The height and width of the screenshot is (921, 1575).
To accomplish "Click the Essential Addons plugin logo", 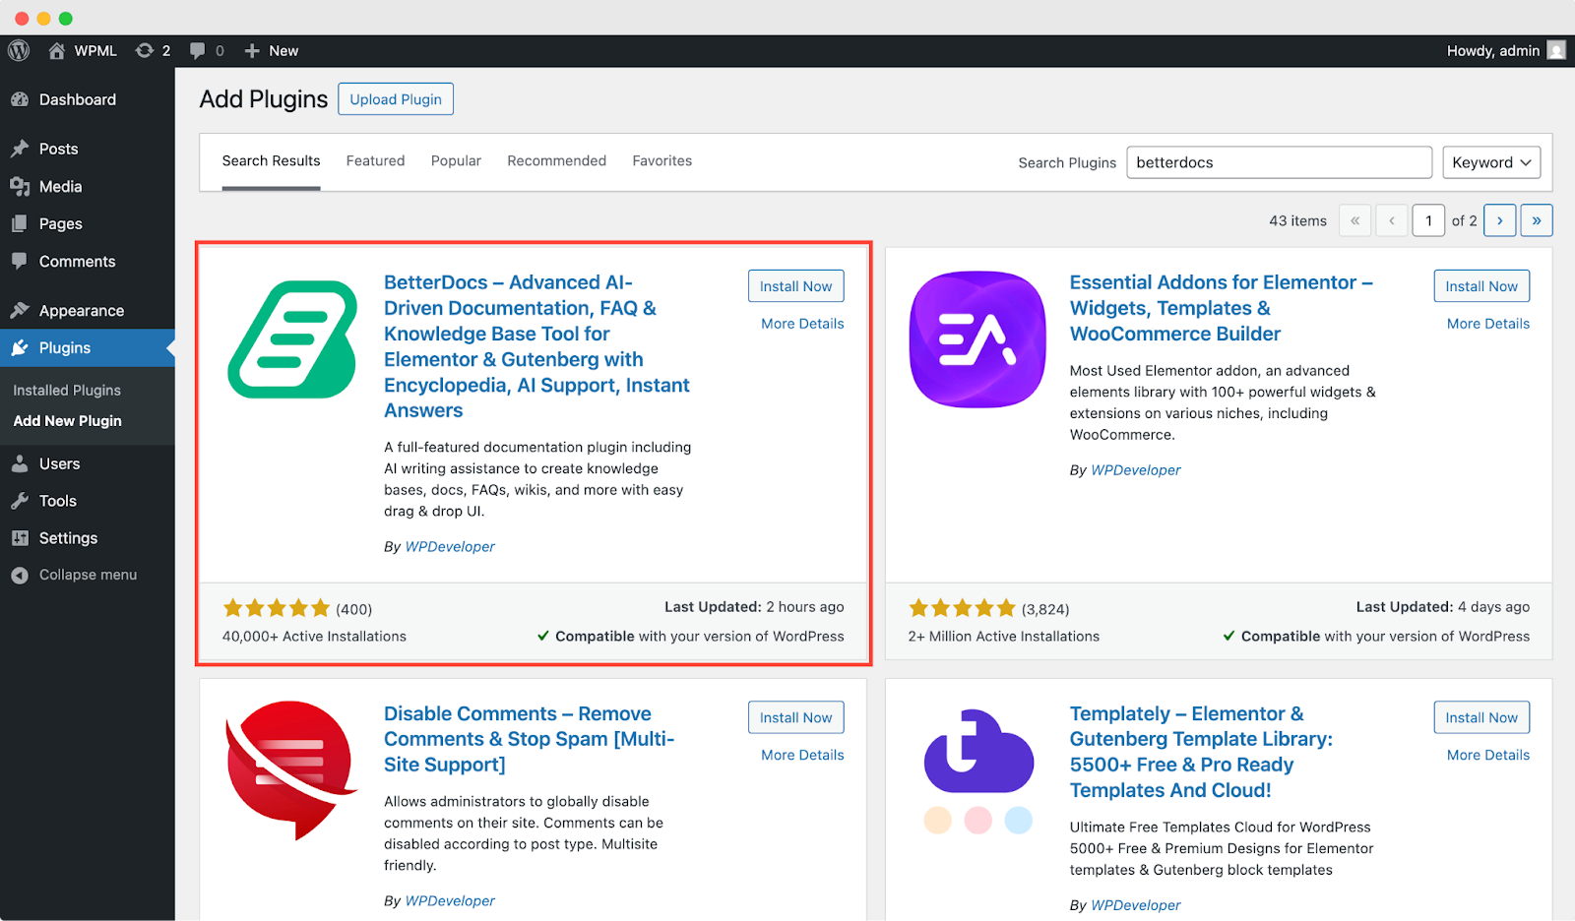I will 977,338.
